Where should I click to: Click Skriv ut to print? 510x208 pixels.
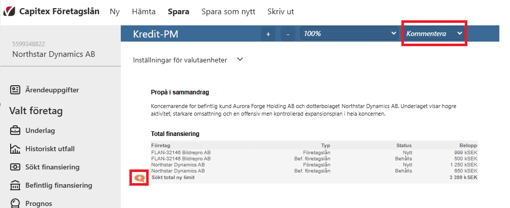pyautogui.click(x=281, y=12)
